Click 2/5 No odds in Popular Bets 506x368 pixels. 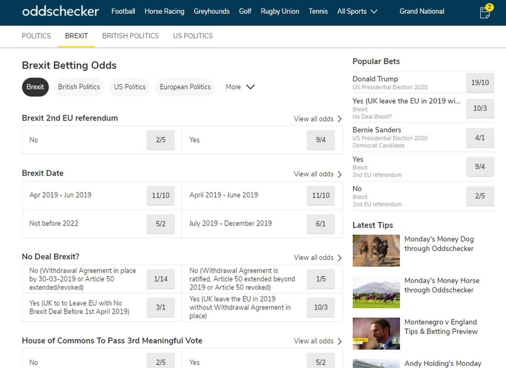point(480,196)
